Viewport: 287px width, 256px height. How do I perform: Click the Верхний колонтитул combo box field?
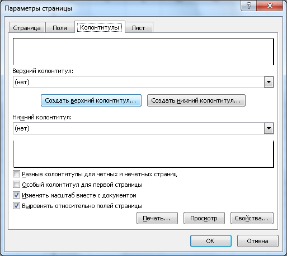tap(143, 82)
